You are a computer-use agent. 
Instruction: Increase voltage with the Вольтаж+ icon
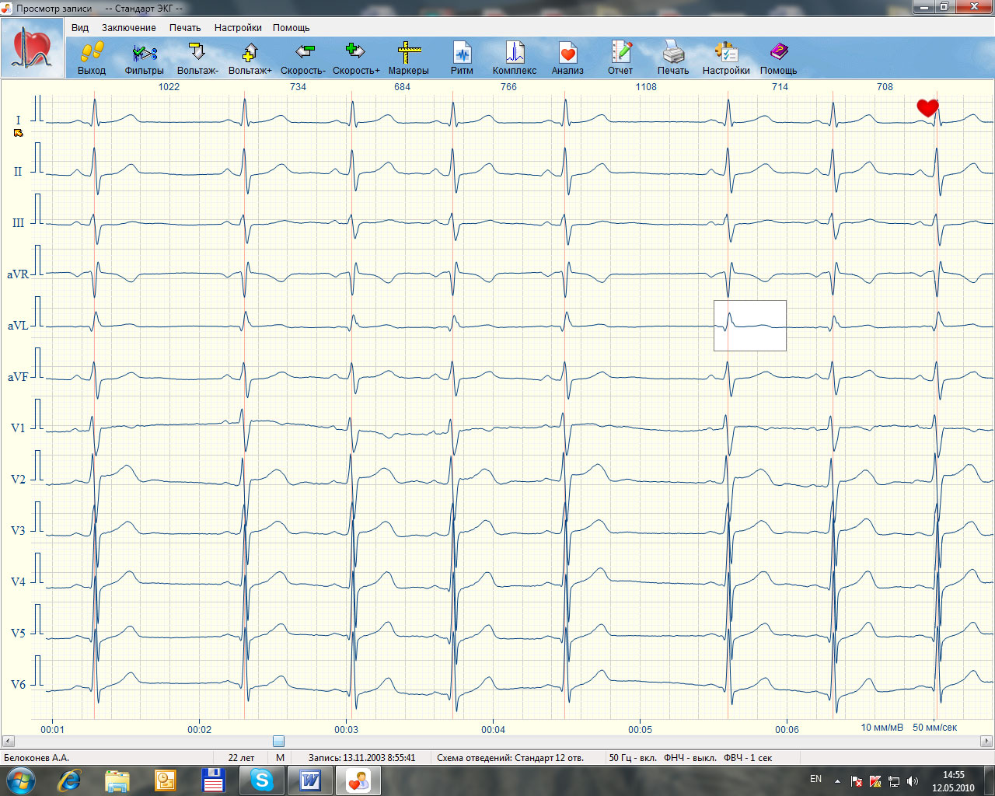tap(250, 54)
